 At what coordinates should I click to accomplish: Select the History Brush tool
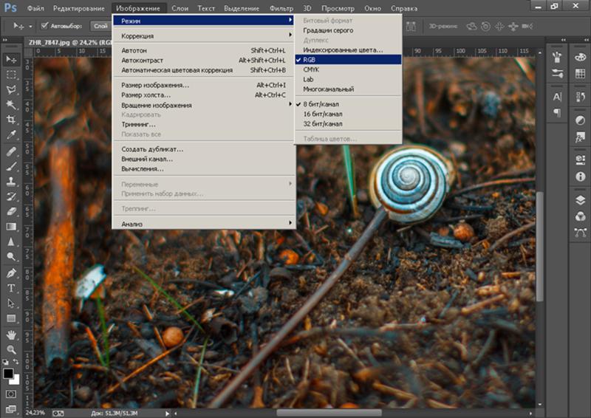pyautogui.click(x=11, y=196)
